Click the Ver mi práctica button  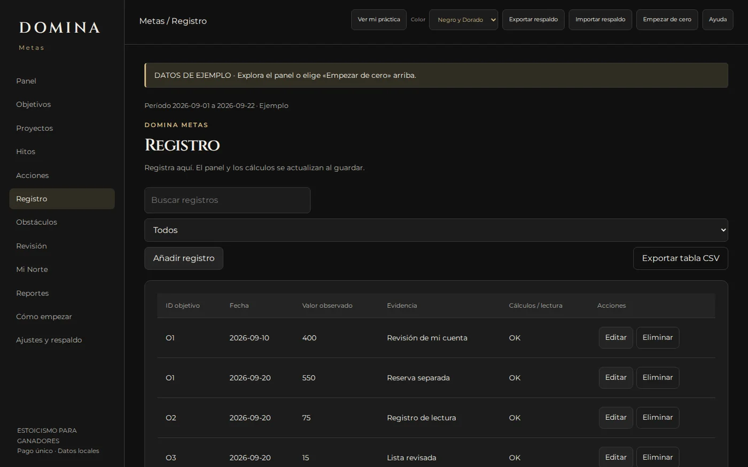pyautogui.click(x=379, y=20)
